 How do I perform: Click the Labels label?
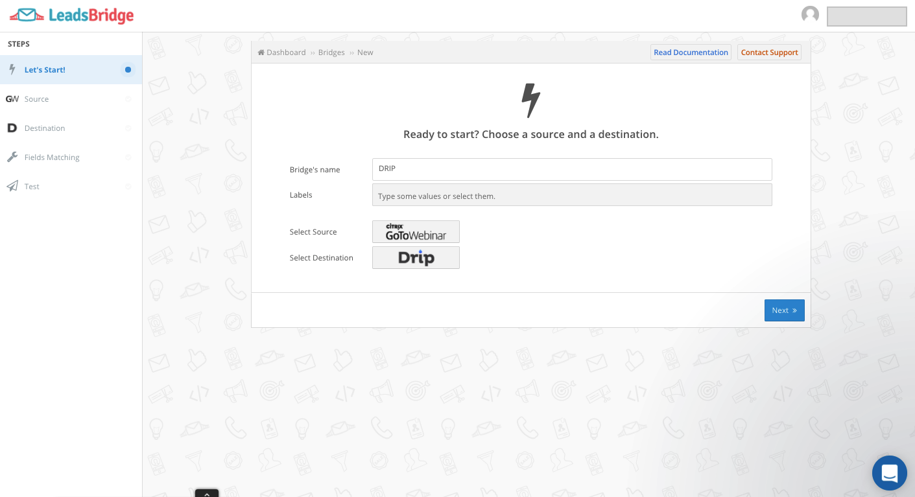pos(301,195)
